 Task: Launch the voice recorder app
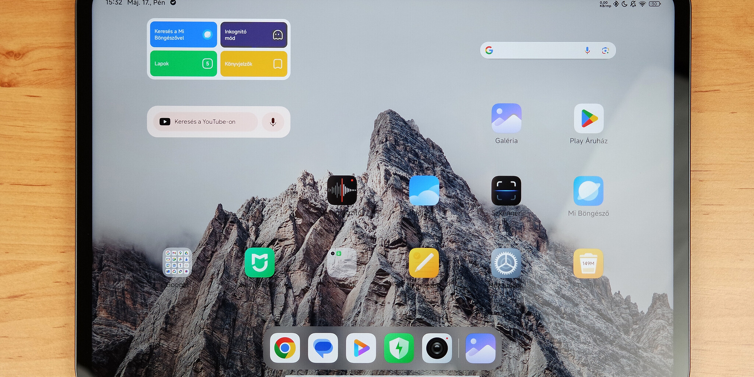[342, 190]
